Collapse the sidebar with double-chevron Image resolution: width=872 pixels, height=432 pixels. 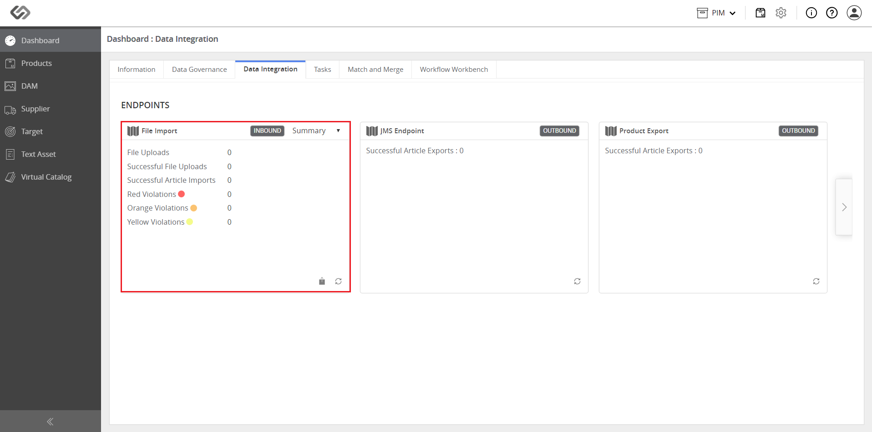pyautogui.click(x=50, y=422)
